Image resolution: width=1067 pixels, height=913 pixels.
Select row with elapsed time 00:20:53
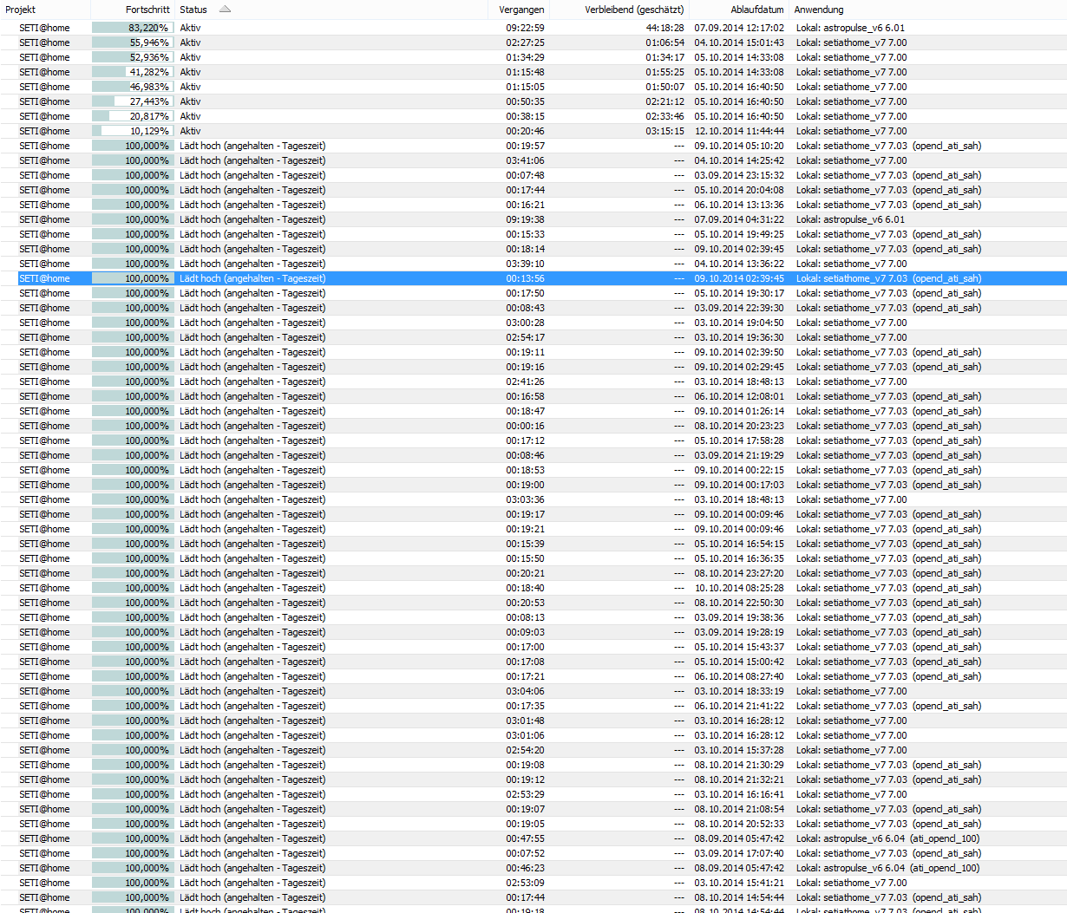click(533, 603)
